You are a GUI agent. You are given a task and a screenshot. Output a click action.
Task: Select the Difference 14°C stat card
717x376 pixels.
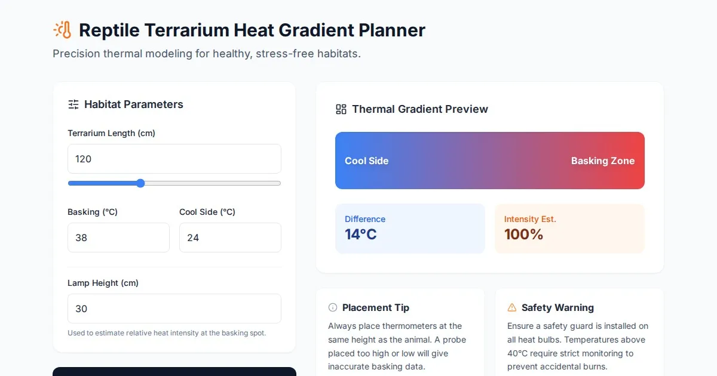coord(410,229)
